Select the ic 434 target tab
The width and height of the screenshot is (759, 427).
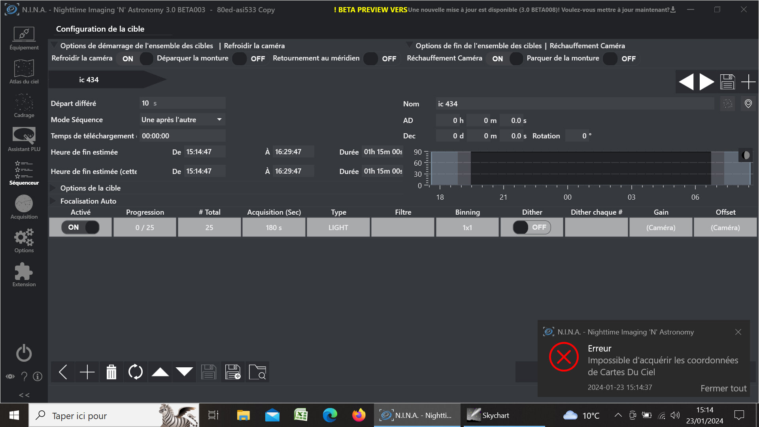[x=89, y=80]
